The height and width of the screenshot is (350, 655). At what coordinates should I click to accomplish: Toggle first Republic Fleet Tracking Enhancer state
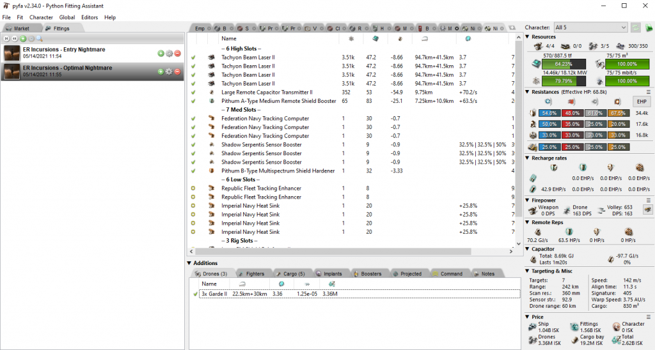(193, 188)
